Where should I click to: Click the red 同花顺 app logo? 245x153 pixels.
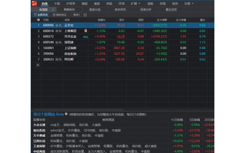(x=34, y=3)
